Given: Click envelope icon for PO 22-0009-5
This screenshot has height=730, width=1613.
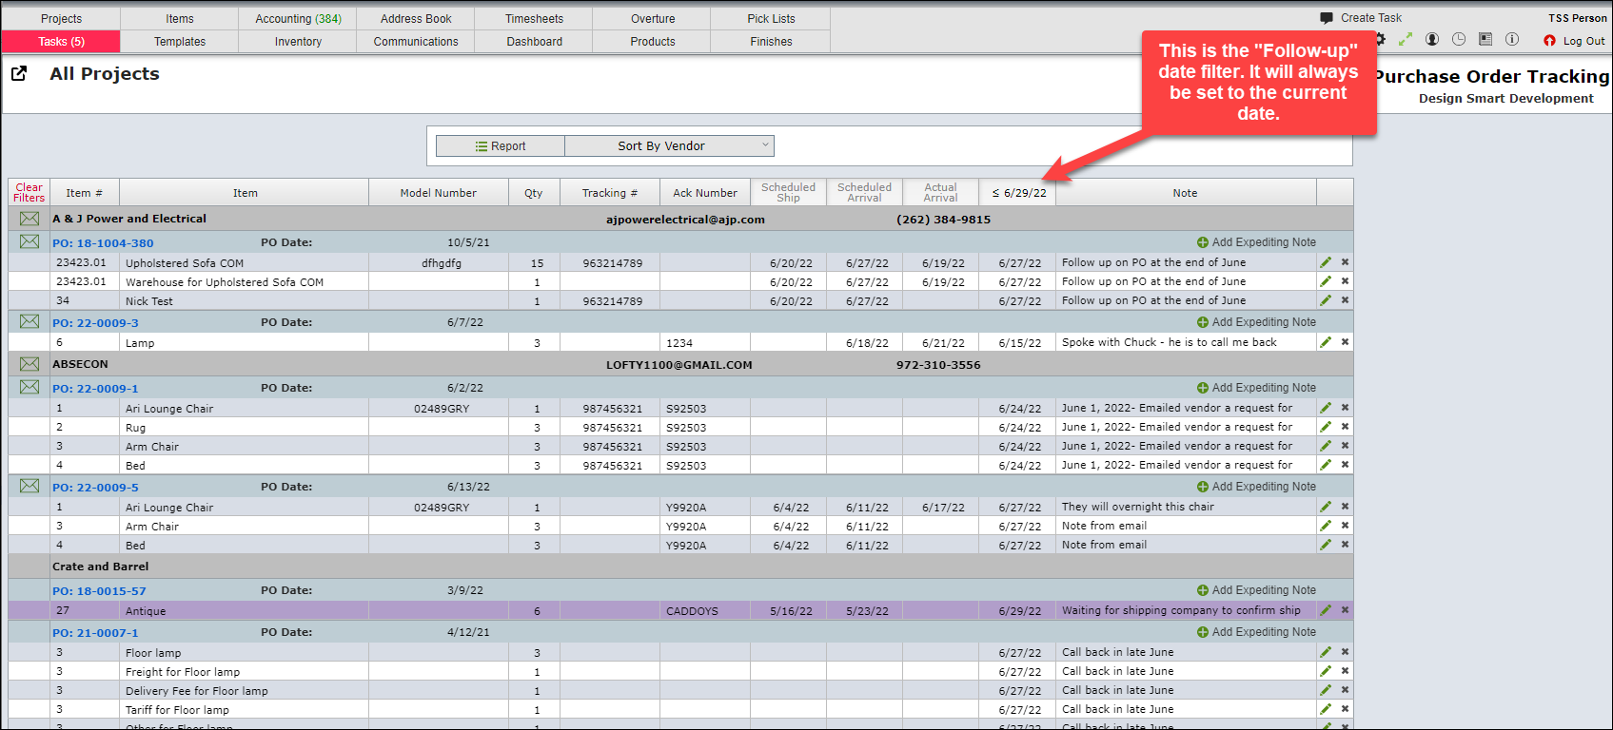Looking at the screenshot, I should click(30, 486).
